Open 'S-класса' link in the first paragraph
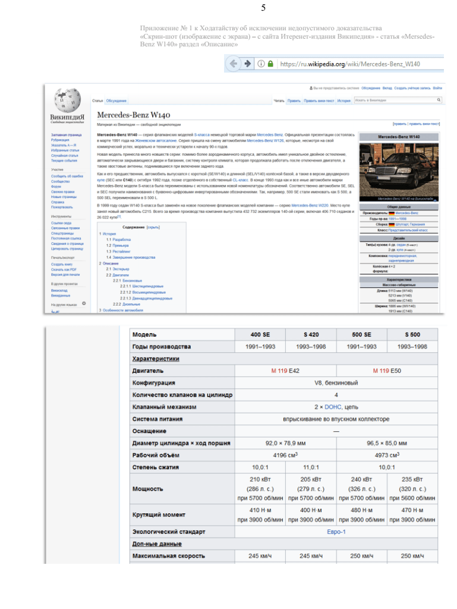The width and height of the screenshot is (457, 609). (x=201, y=135)
